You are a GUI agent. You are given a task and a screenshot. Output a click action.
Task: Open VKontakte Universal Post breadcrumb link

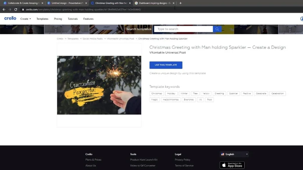point(120,39)
